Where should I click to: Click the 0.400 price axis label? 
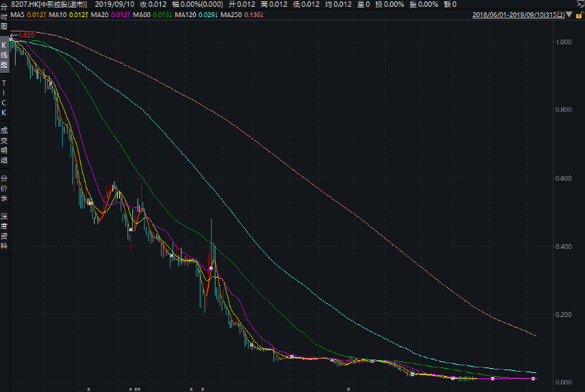click(x=564, y=247)
